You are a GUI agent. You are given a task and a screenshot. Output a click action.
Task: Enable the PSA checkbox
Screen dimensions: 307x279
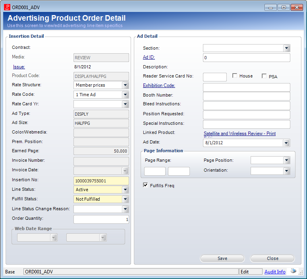coord(264,76)
